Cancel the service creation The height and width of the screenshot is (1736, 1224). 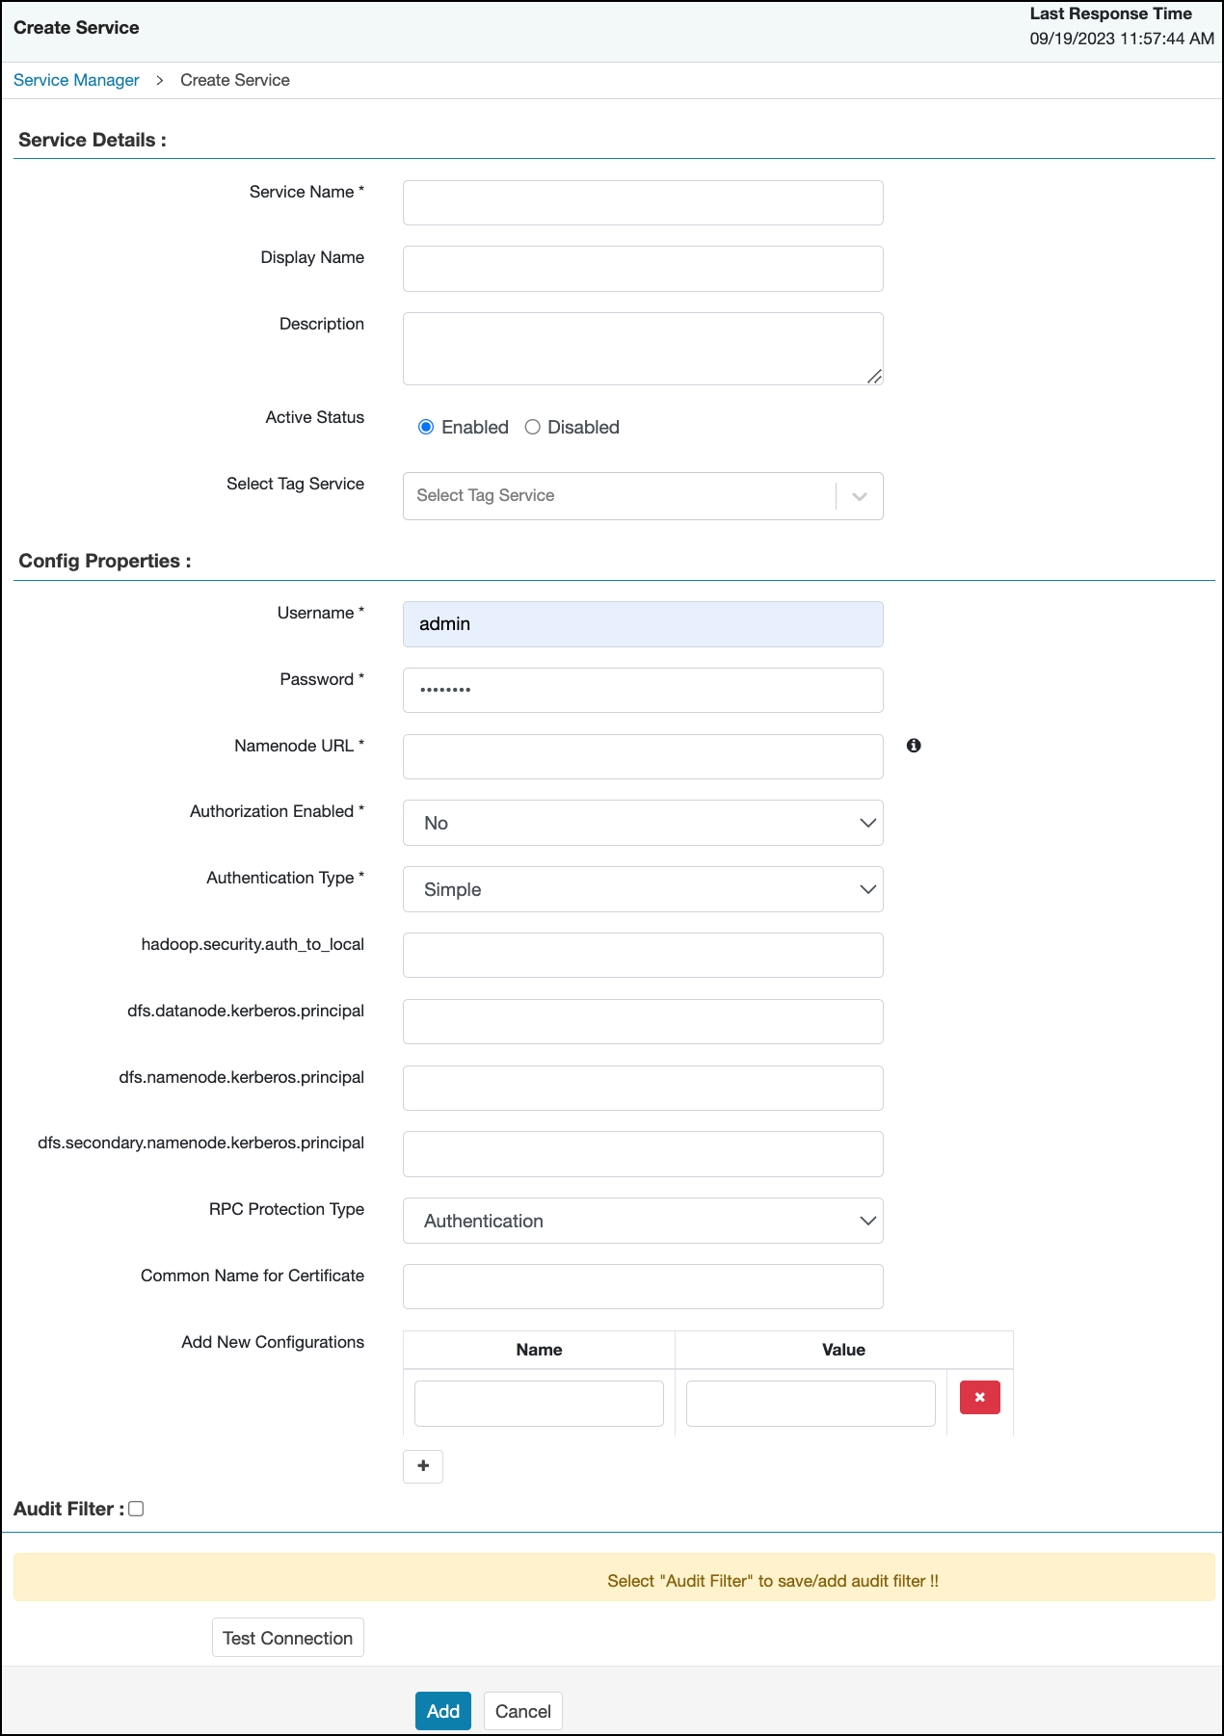click(x=522, y=1711)
